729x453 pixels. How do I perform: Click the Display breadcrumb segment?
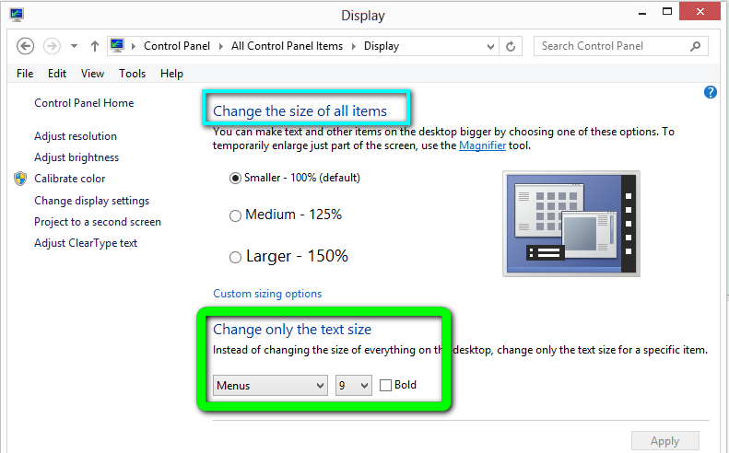[x=382, y=46]
